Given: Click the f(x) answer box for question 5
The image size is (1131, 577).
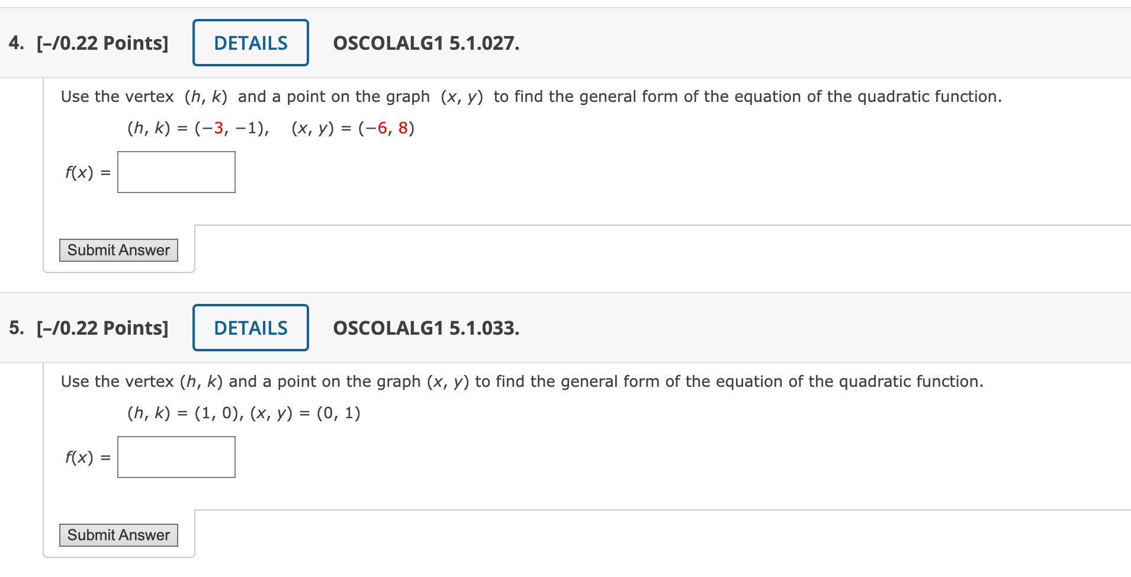Looking at the screenshot, I should [x=175, y=456].
